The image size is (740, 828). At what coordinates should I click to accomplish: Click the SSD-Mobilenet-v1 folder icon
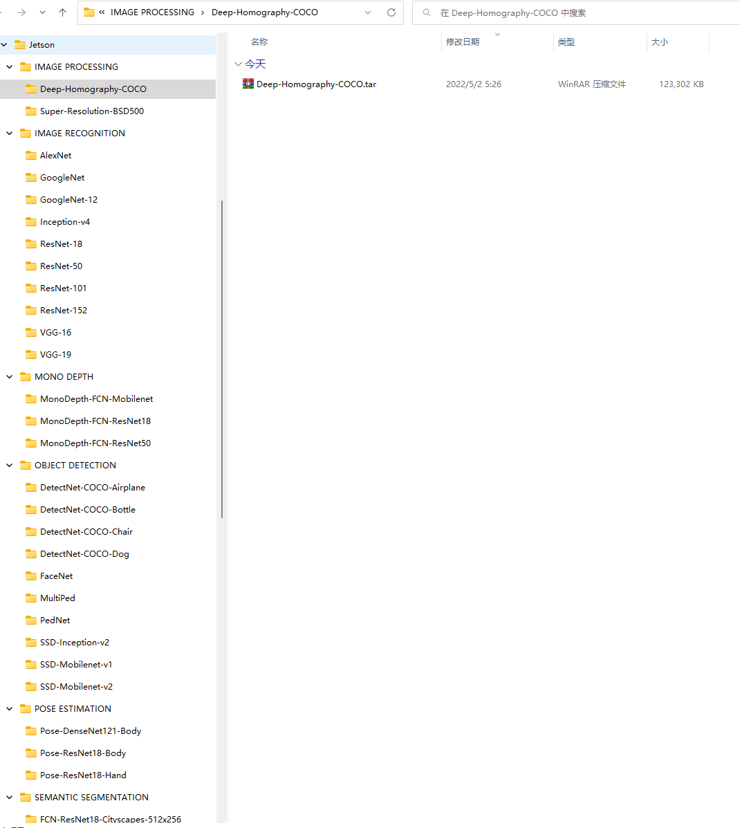pyautogui.click(x=31, y=665)
